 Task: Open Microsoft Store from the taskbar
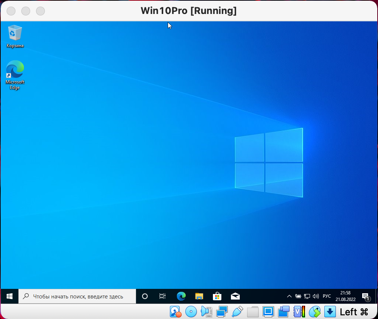click(x=217, y=296)
